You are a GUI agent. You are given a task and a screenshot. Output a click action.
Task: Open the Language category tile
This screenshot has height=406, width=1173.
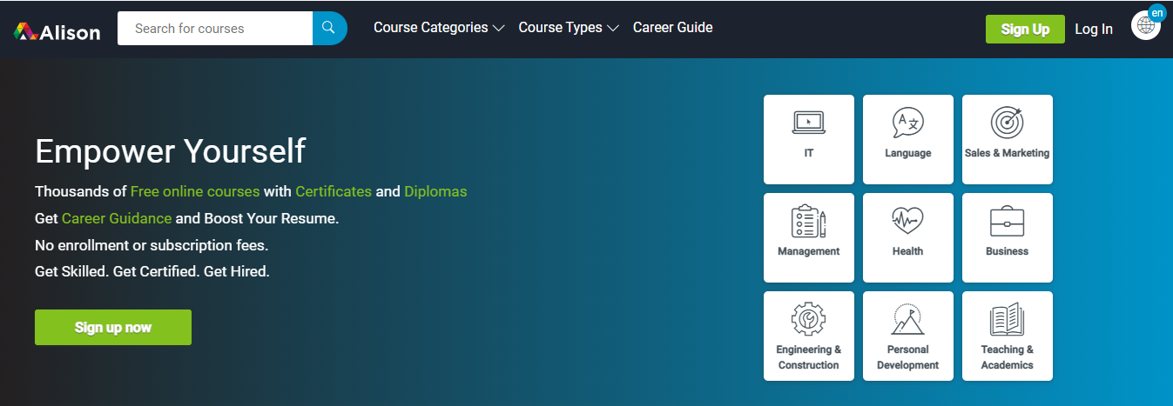tap(907, 139)
